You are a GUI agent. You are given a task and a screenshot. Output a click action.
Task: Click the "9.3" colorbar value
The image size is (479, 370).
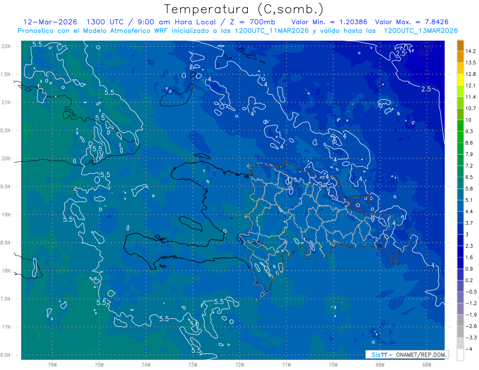(469, 131)
